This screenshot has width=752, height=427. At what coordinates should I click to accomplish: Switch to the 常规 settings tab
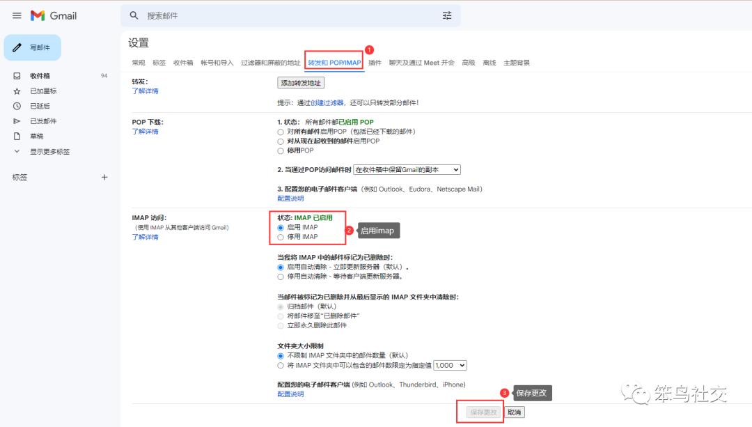pos(139,63)
